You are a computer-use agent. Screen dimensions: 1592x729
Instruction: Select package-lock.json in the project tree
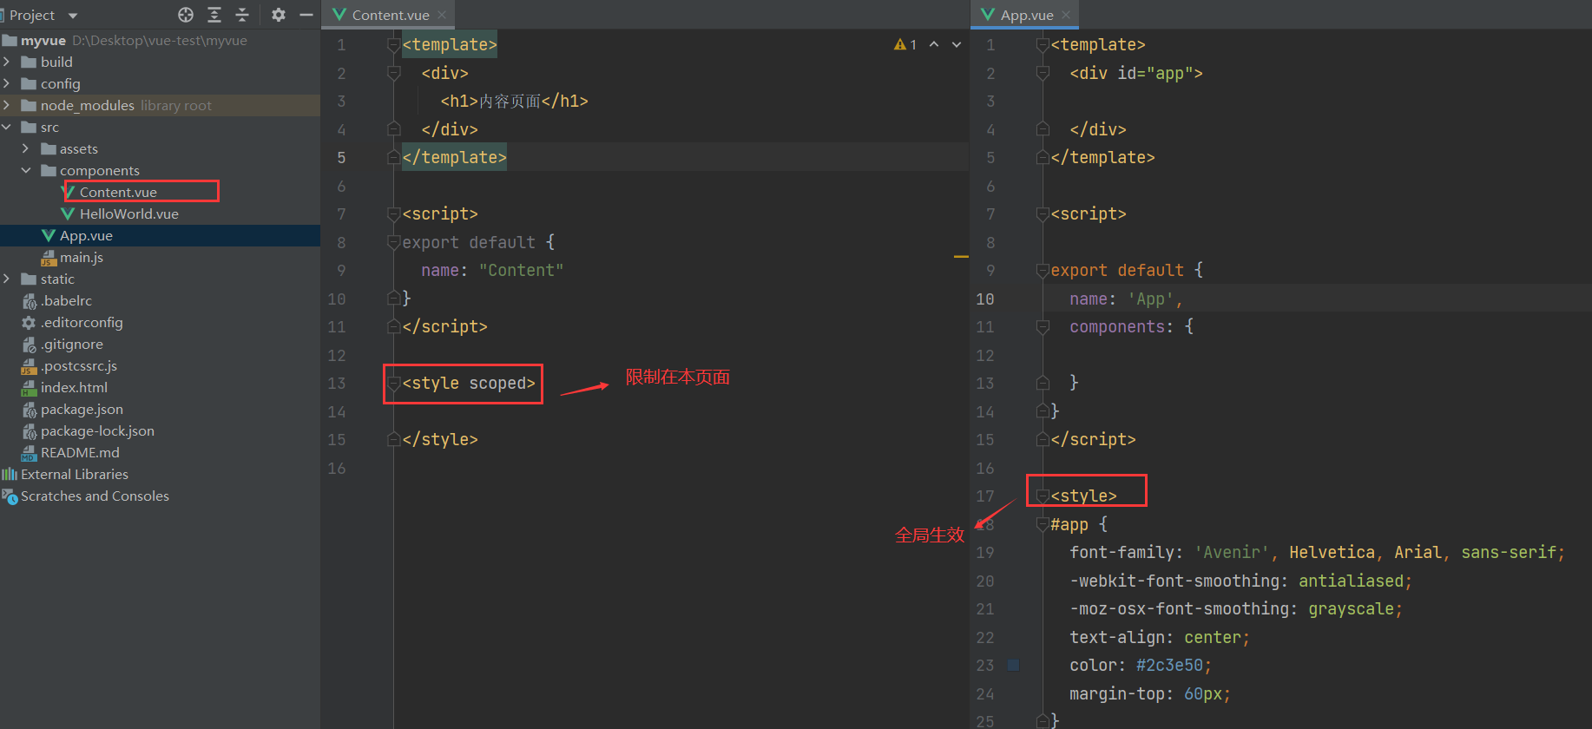[97, 430]
